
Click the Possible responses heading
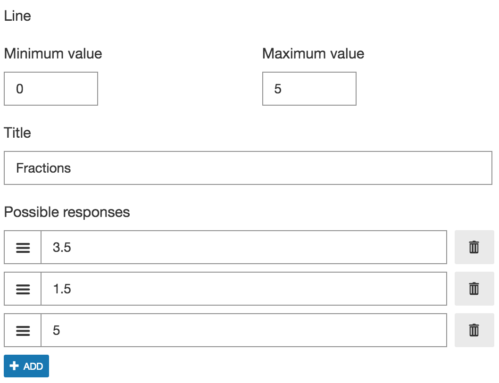67,212
